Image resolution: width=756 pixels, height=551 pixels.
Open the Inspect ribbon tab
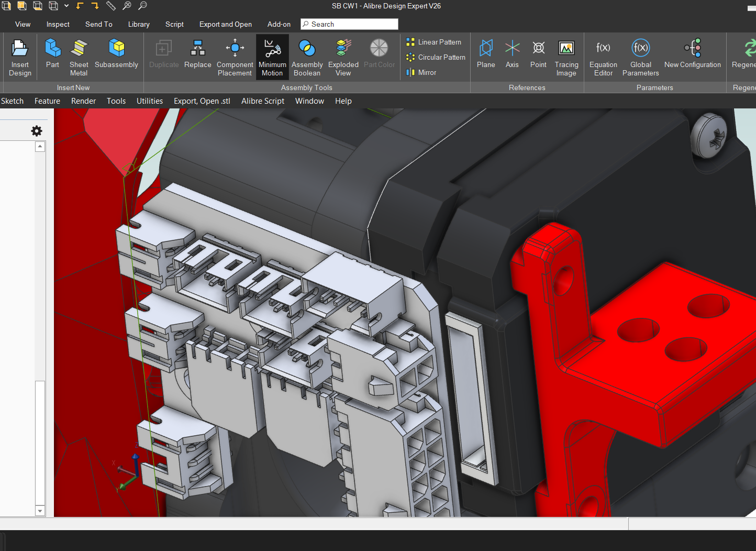click(x=58, y=24)
